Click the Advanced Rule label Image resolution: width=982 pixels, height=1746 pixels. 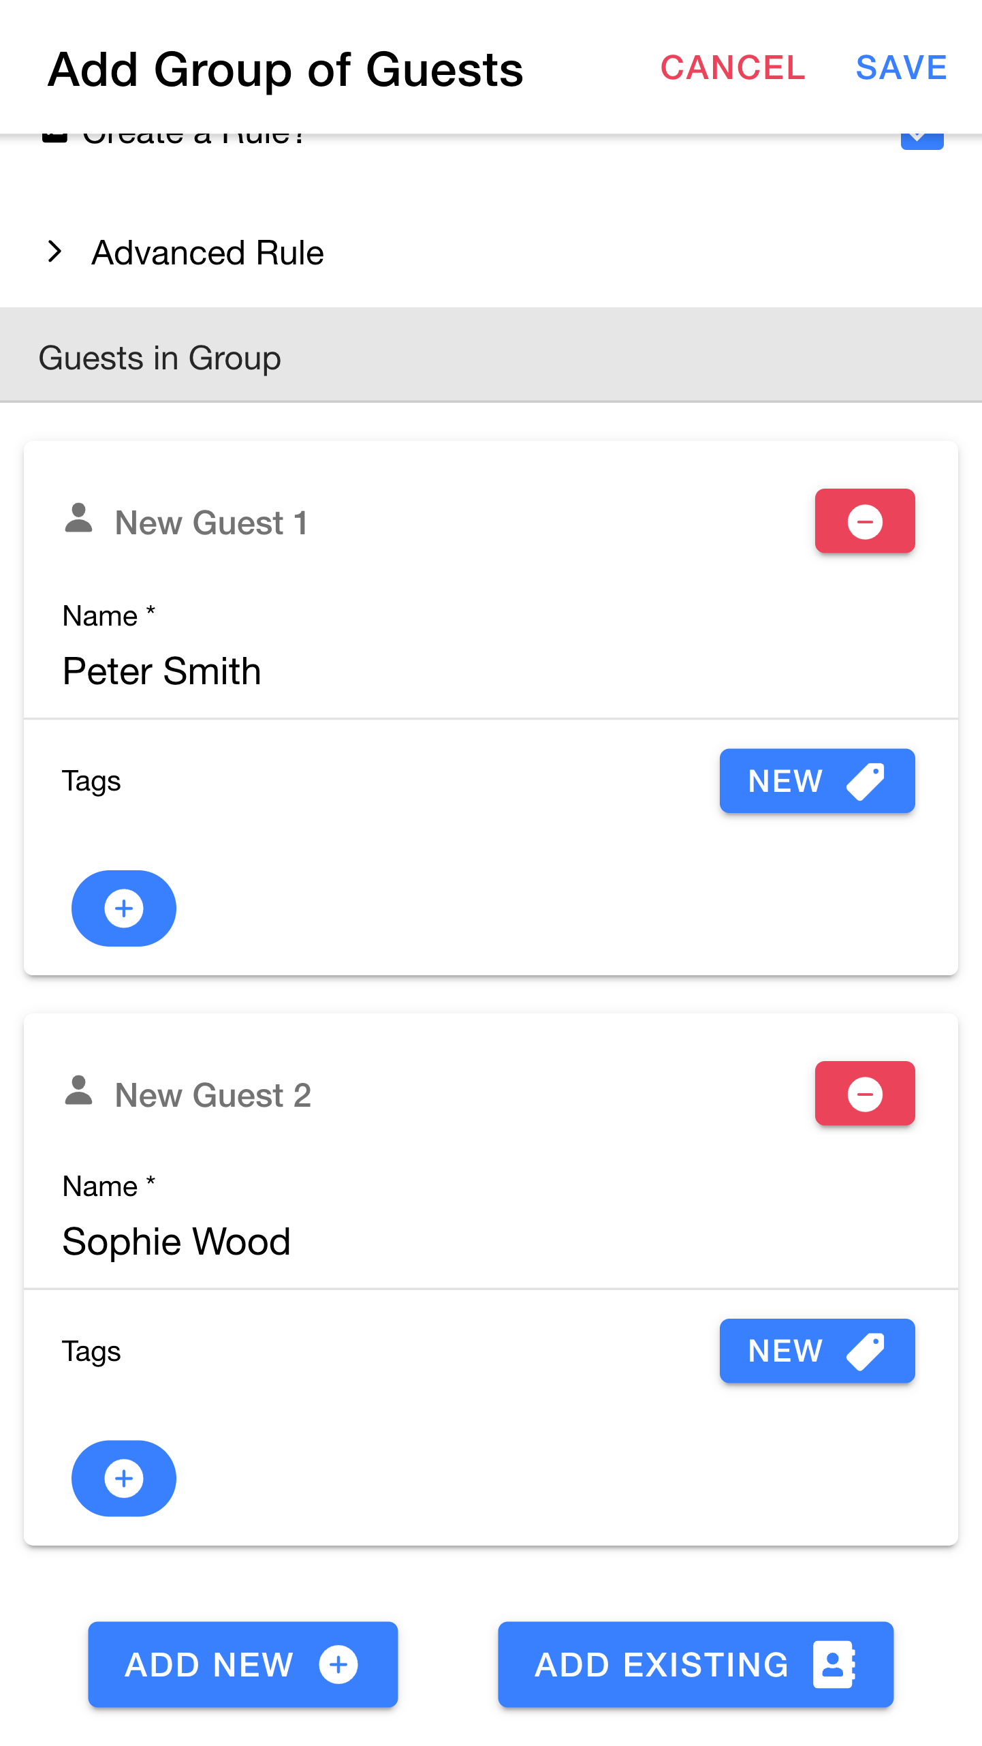tap(208, 253)
